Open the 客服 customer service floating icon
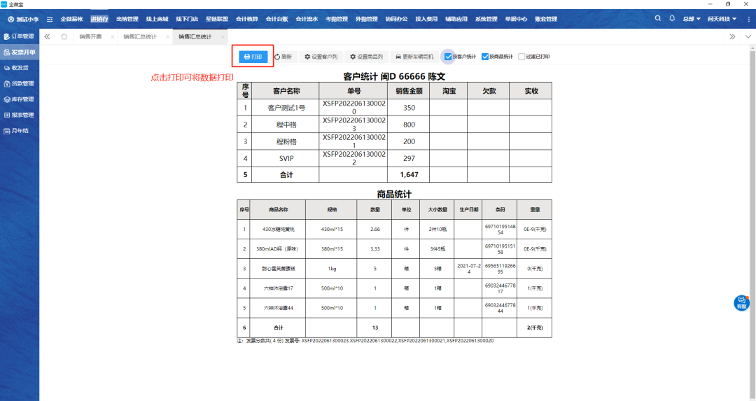756x401 pixels. [x=741, y=302]
